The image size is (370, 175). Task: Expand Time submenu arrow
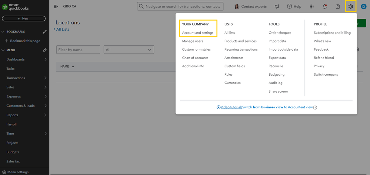tap(45, 134)
